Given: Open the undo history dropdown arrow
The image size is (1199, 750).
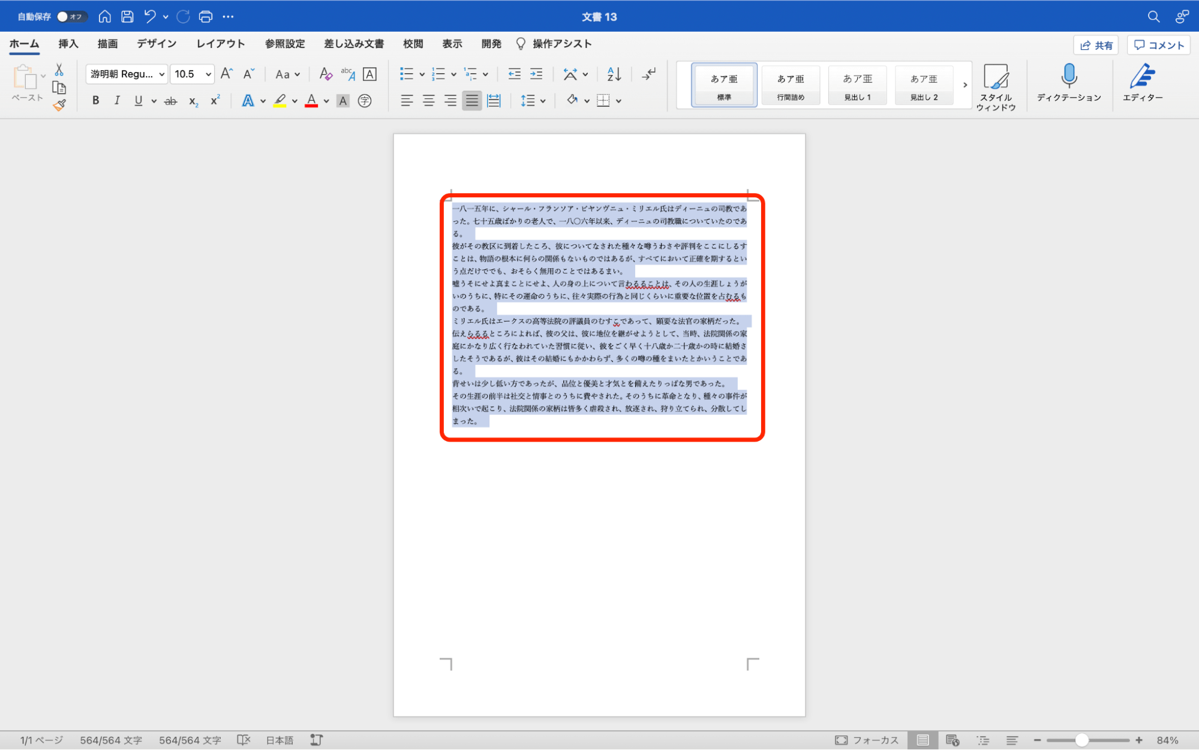Looking at the screenshot, I should [x=166, y=17].
